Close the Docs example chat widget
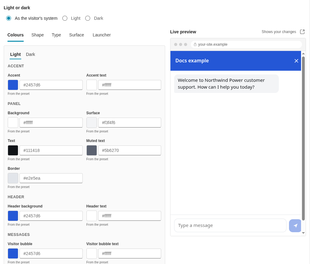 (296, 61)
